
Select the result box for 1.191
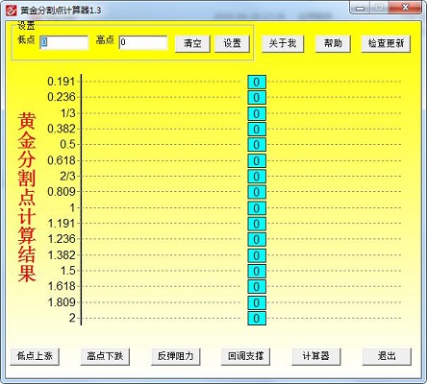(257, 224)
